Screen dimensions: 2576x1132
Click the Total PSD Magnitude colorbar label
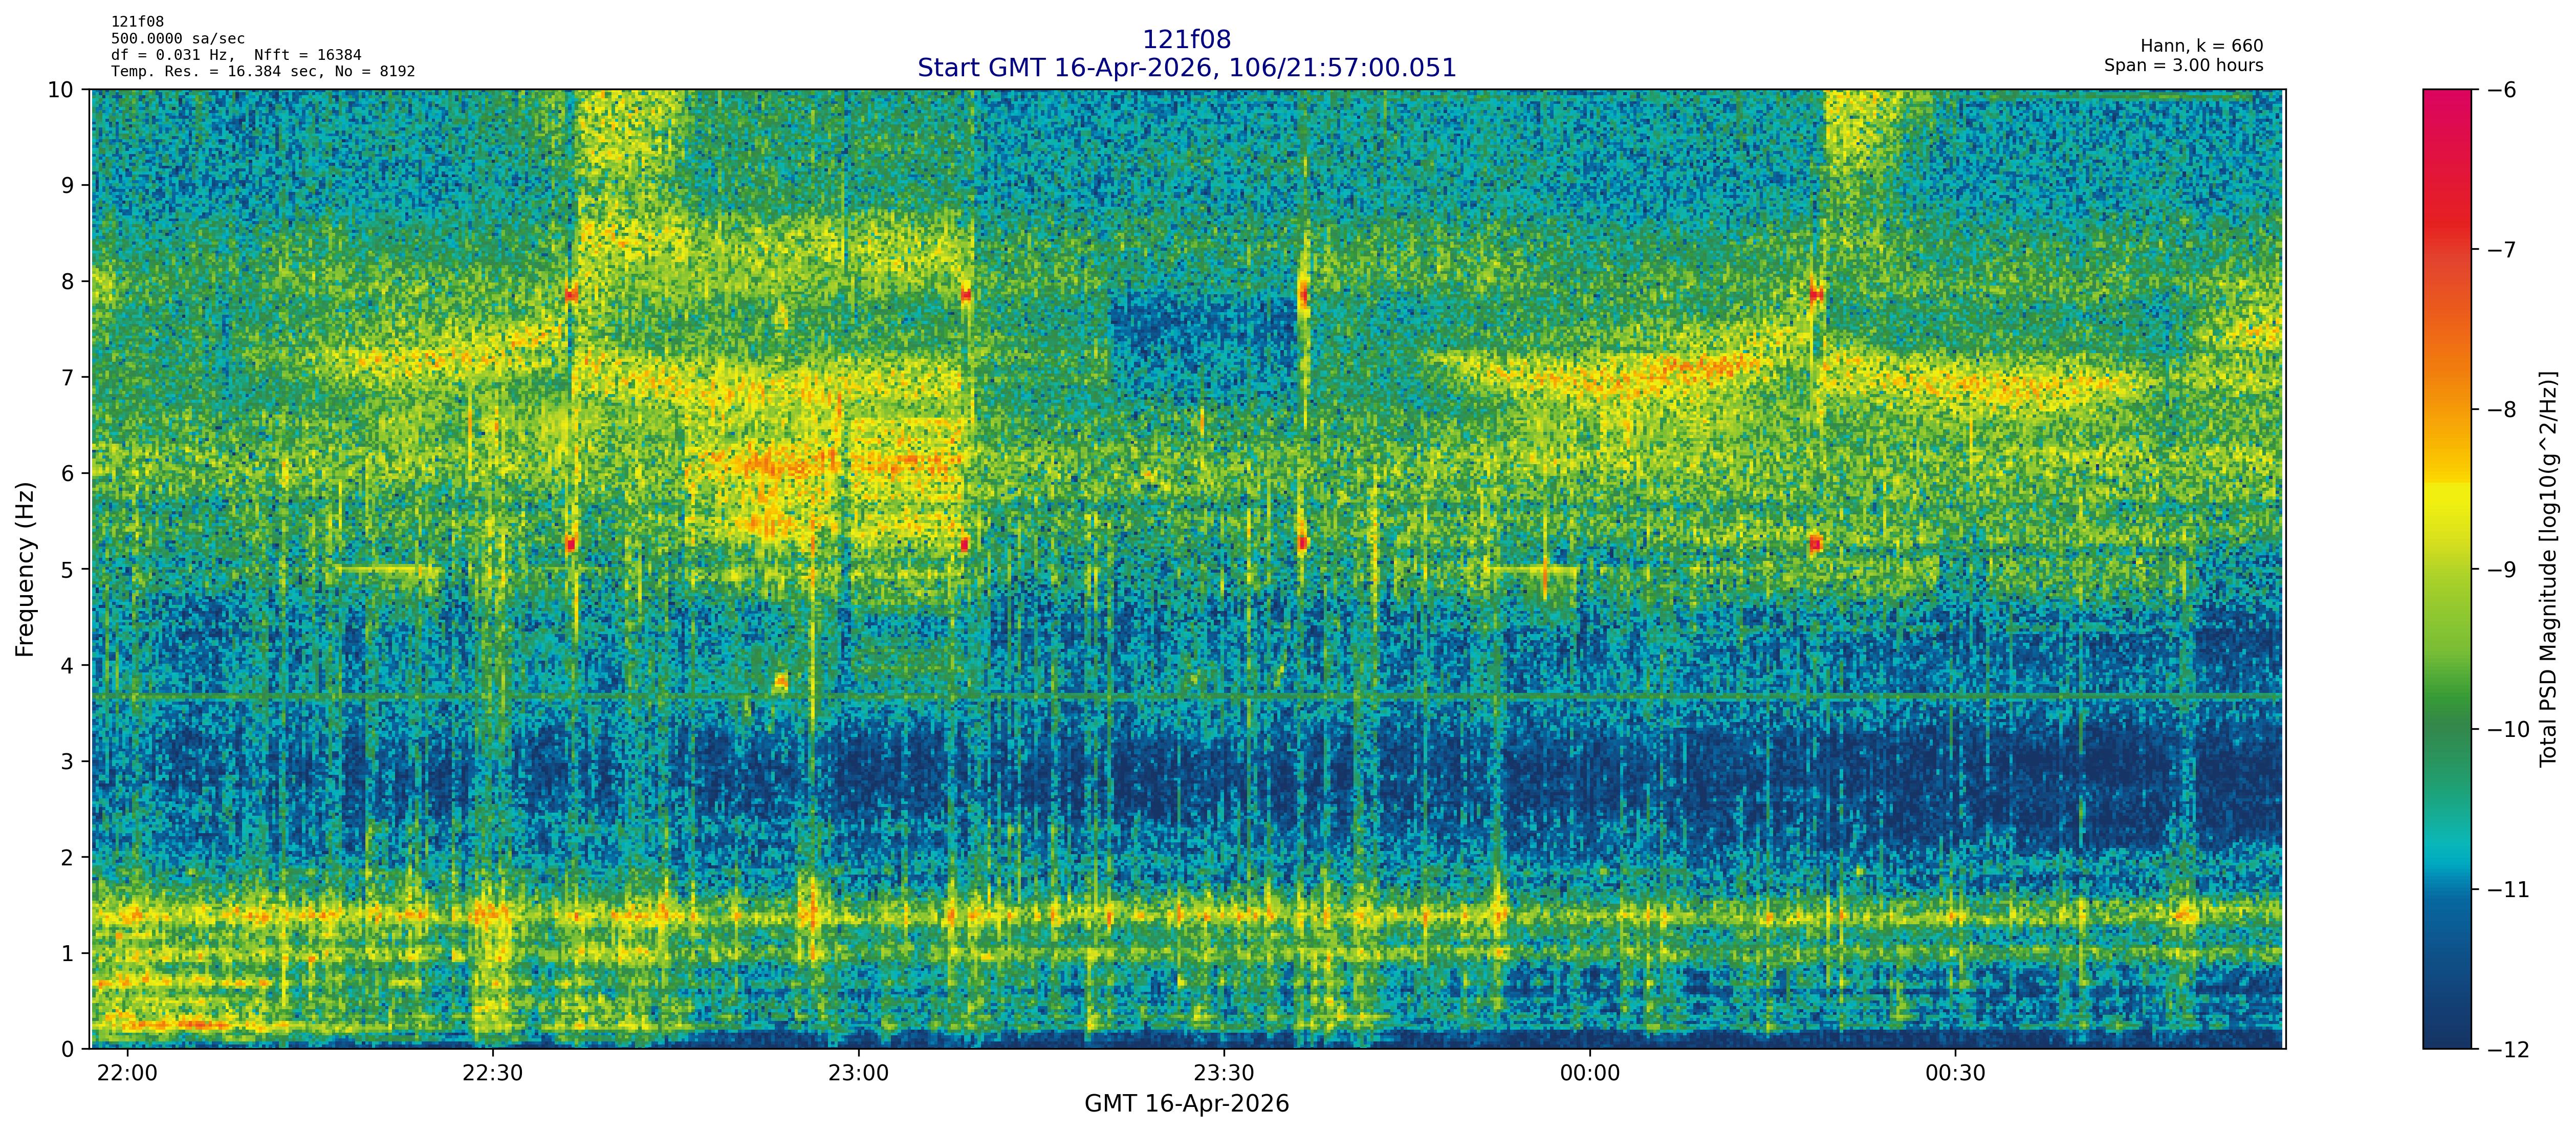coord(2548,569)
